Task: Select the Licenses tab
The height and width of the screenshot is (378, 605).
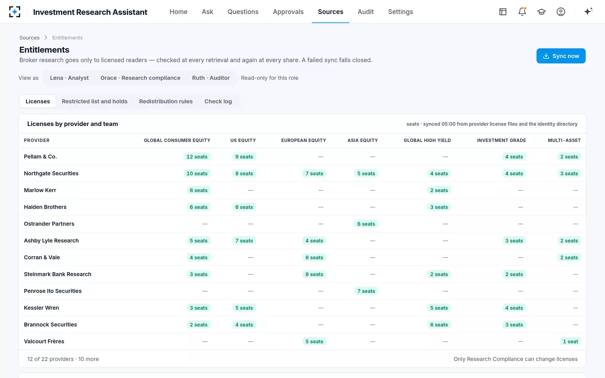Action: click(x=38, y=102)
